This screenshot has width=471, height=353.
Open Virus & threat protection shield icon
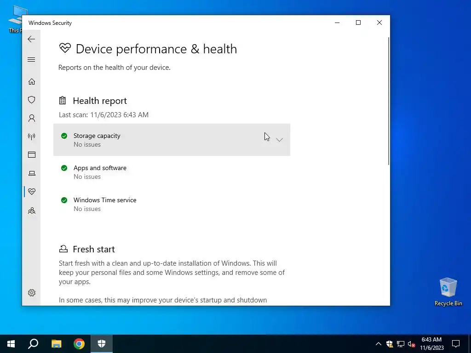tap(32, 100)
